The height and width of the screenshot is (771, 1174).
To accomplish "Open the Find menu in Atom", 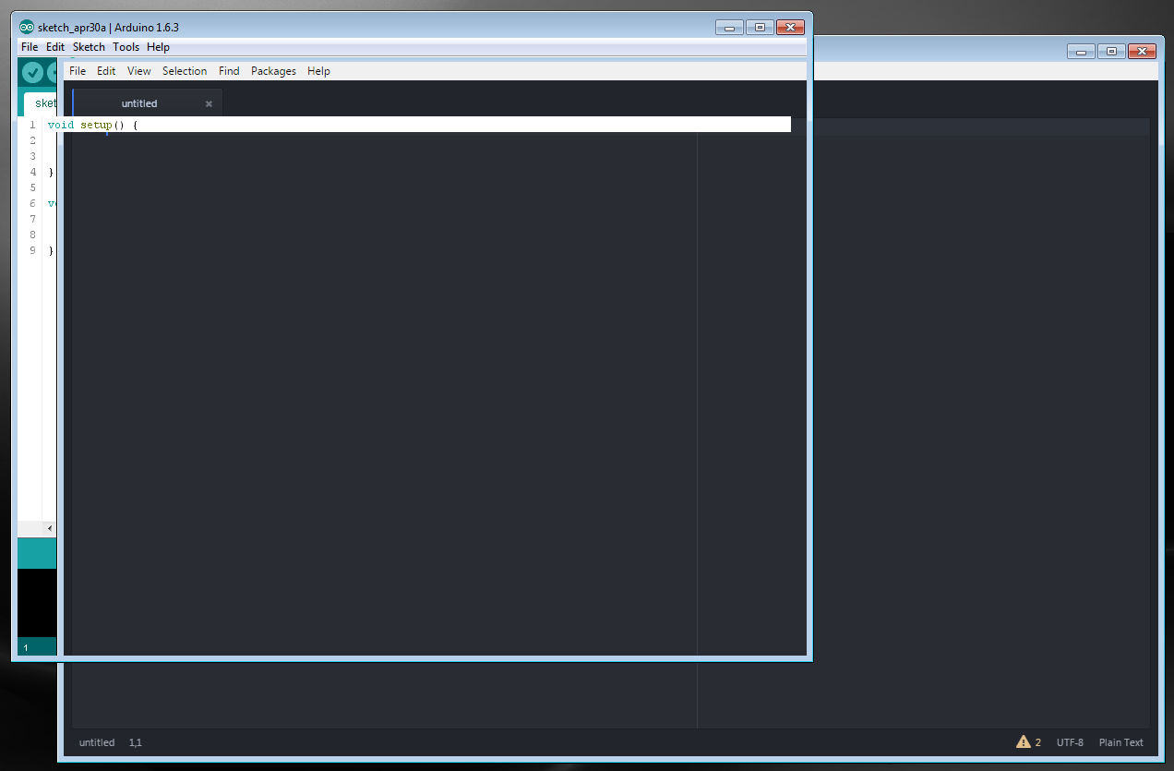I will click(x=229, y=71).
